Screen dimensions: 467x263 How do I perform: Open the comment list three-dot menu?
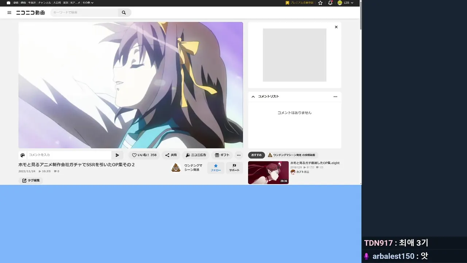tap(335, 97)
